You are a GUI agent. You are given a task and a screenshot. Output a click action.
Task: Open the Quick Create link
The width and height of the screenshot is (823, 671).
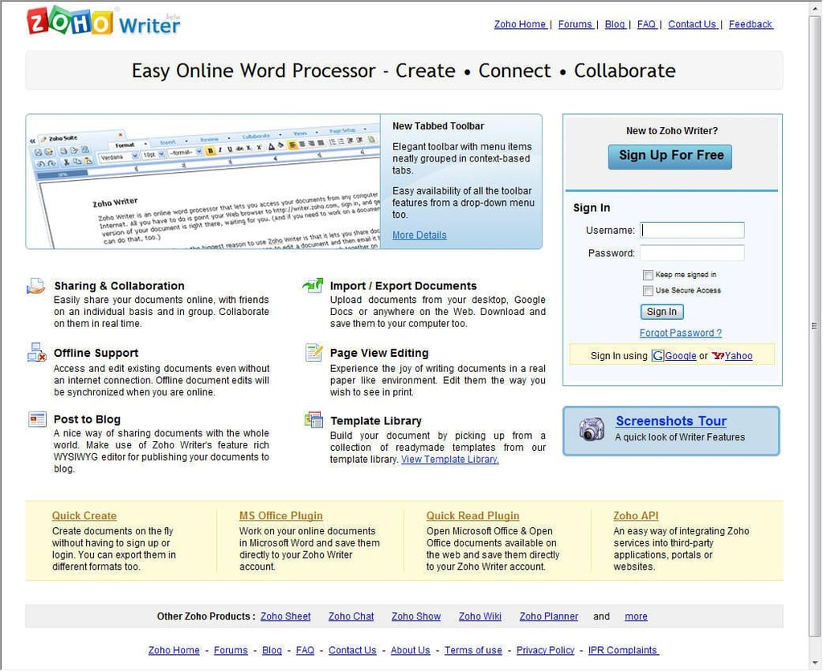click(84, 516)
